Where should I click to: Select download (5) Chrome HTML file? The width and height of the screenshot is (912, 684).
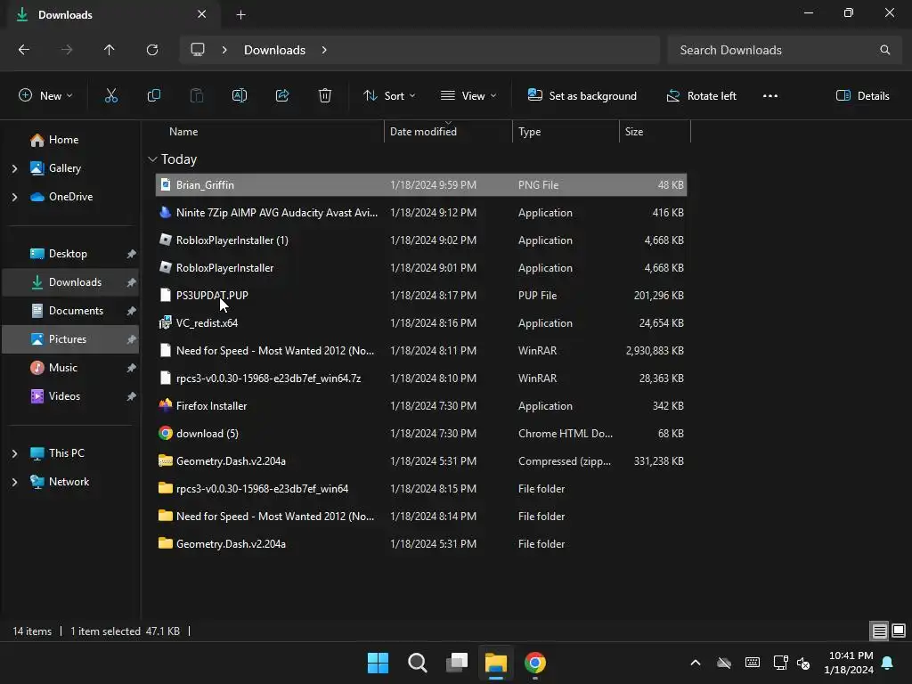pyautogui.click(x=421, y=434)
